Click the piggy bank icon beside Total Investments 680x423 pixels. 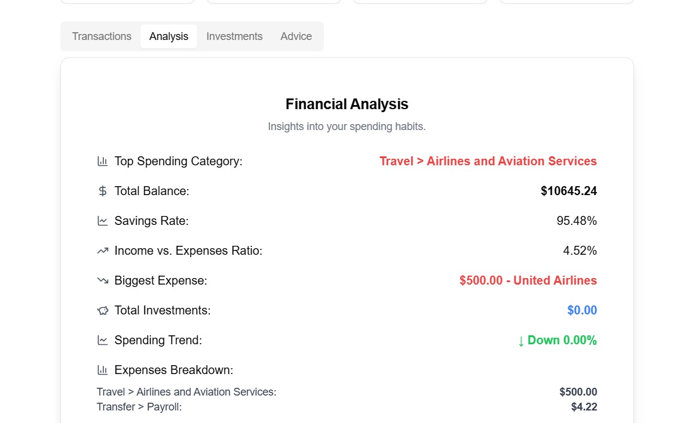point(103,310)
